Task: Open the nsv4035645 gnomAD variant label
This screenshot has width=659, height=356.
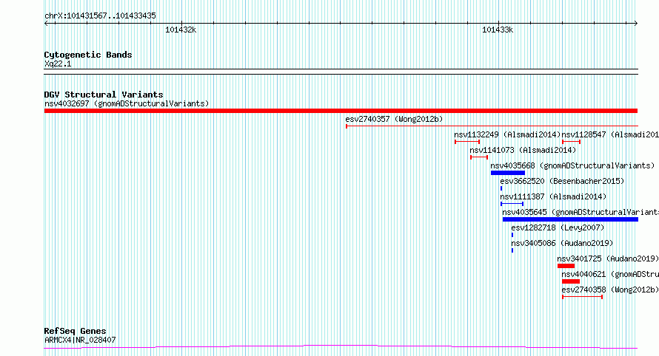Action: 581,212
